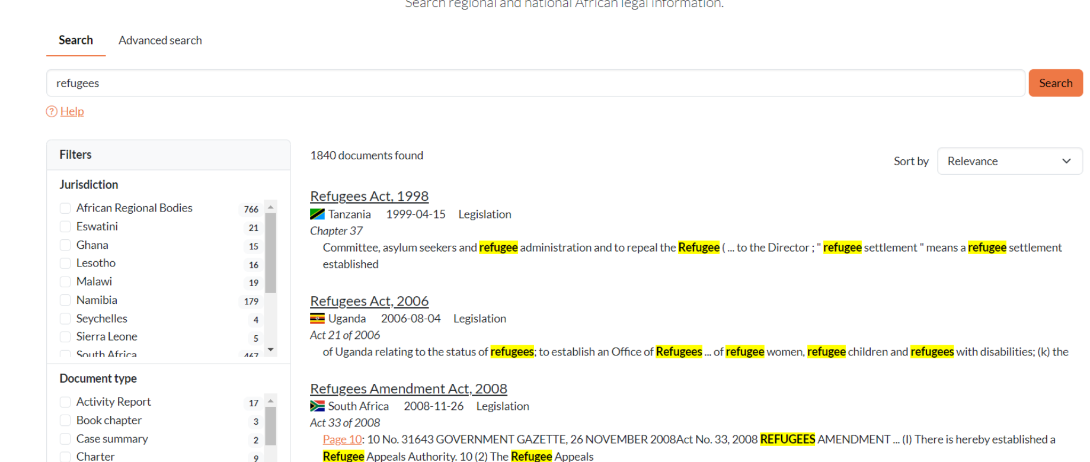Select the Search tab

point(76,40)
